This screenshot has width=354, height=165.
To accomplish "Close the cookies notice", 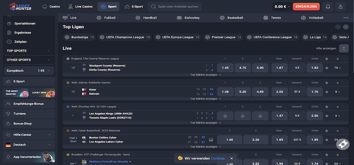I will click(232, 158).
